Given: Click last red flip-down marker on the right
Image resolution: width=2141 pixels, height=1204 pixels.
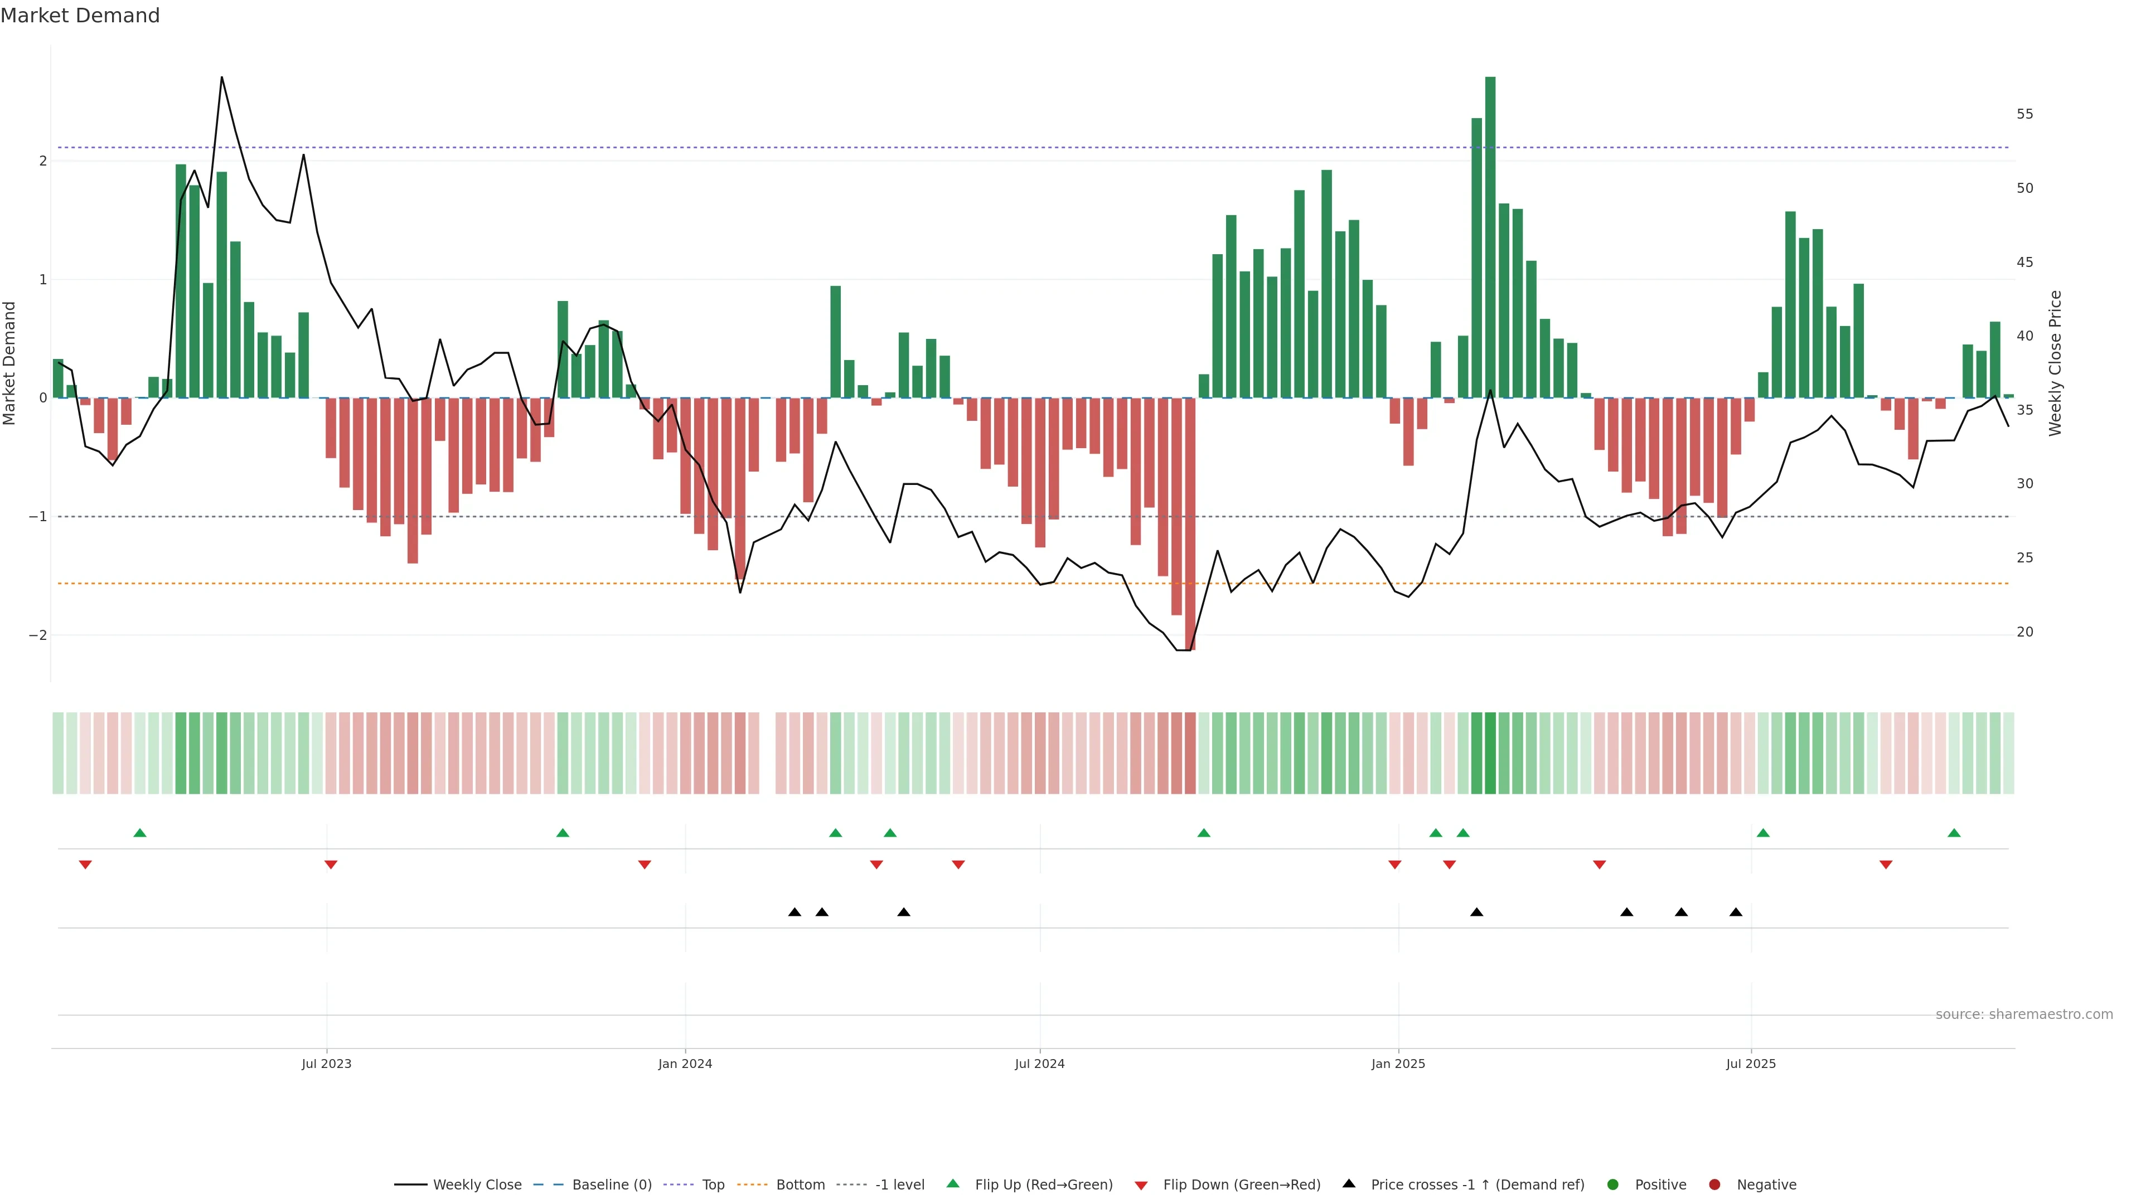Looking at the screenshot, I should [x=1886, y=865].
